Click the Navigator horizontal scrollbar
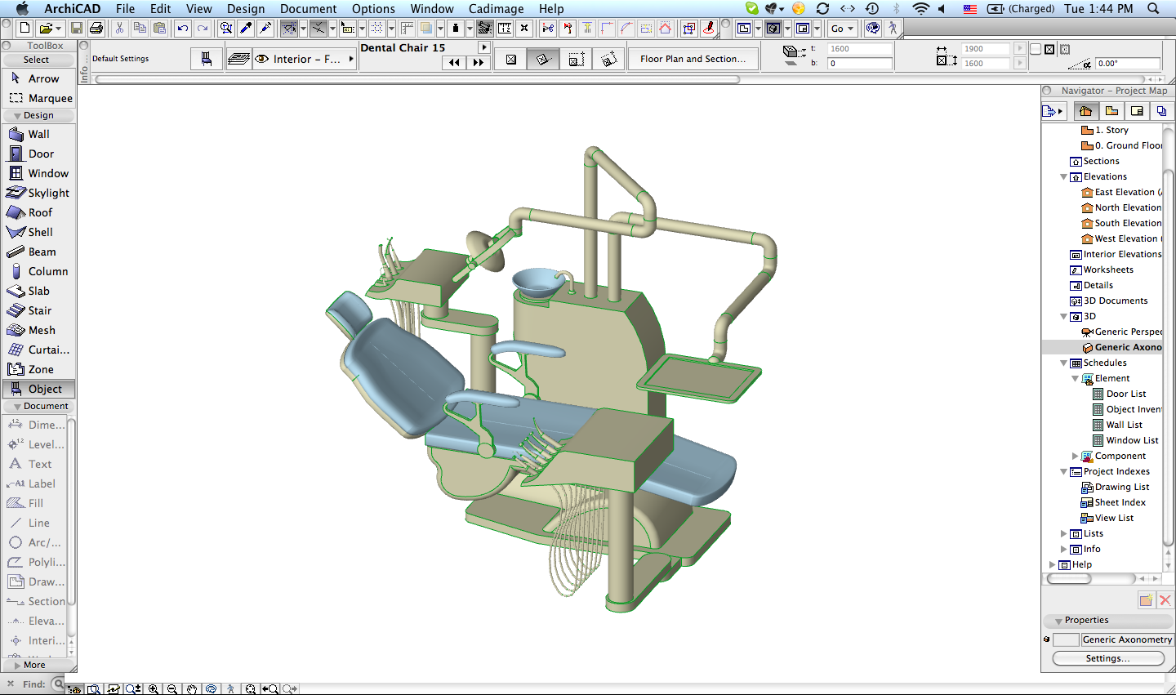Screen dimensions: 1176x695 point(1070,578)
